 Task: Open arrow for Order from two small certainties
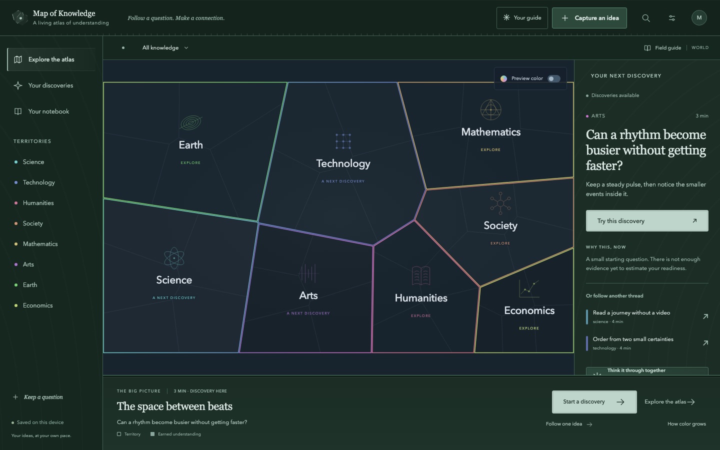click(705, 343)
